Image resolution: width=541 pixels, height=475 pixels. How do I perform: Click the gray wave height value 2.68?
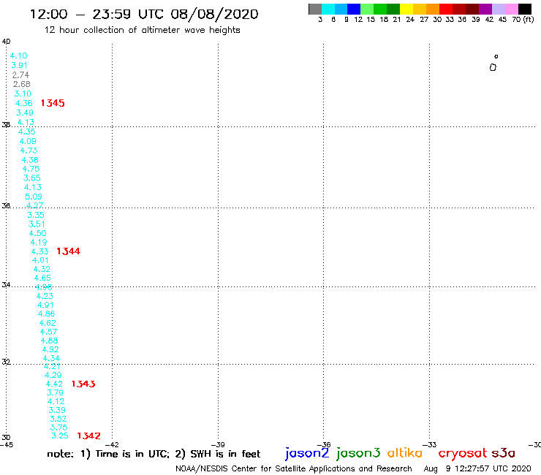click(x=22, y=84)
